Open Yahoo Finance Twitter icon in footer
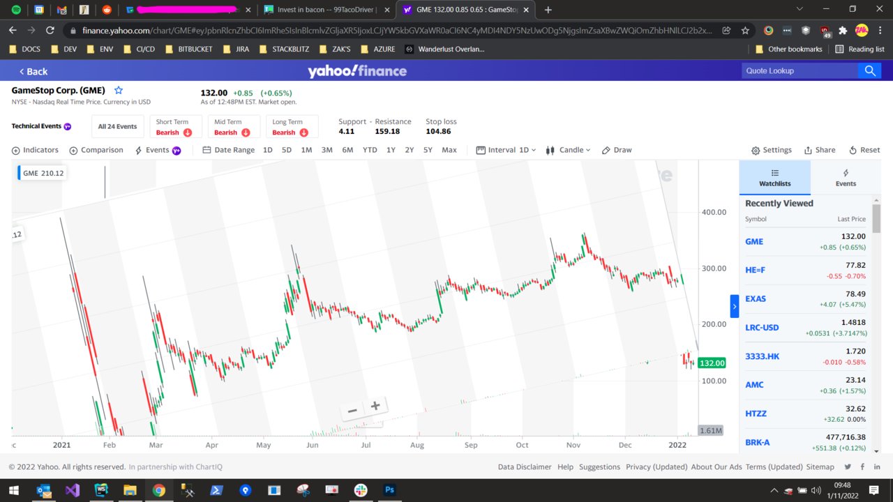This screenshot has width=893, height=502. coord(848,467)
